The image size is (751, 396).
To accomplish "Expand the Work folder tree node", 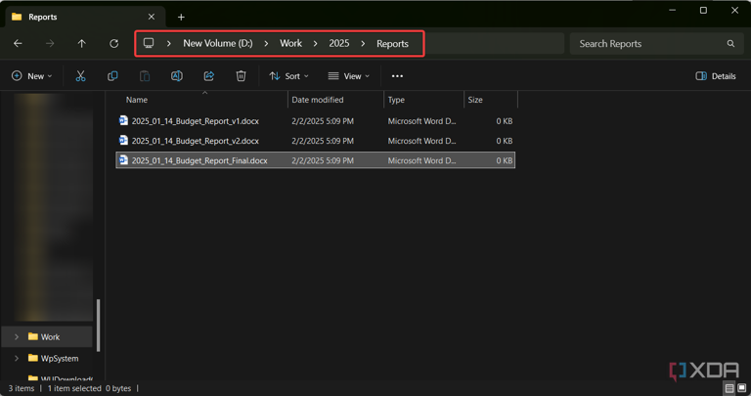I will tap(17, 337).
